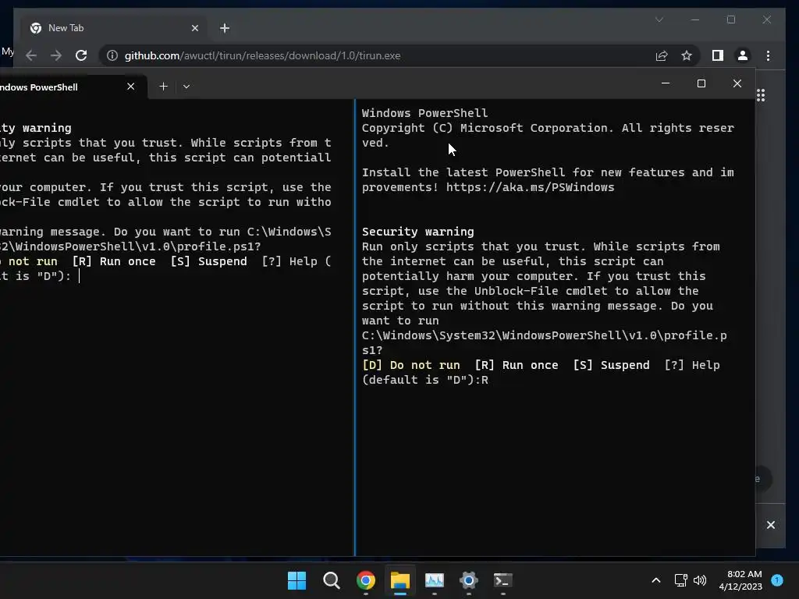Click the right pane '[R] Run once' text
The image size is (799, 599).
tap(517, 365)
